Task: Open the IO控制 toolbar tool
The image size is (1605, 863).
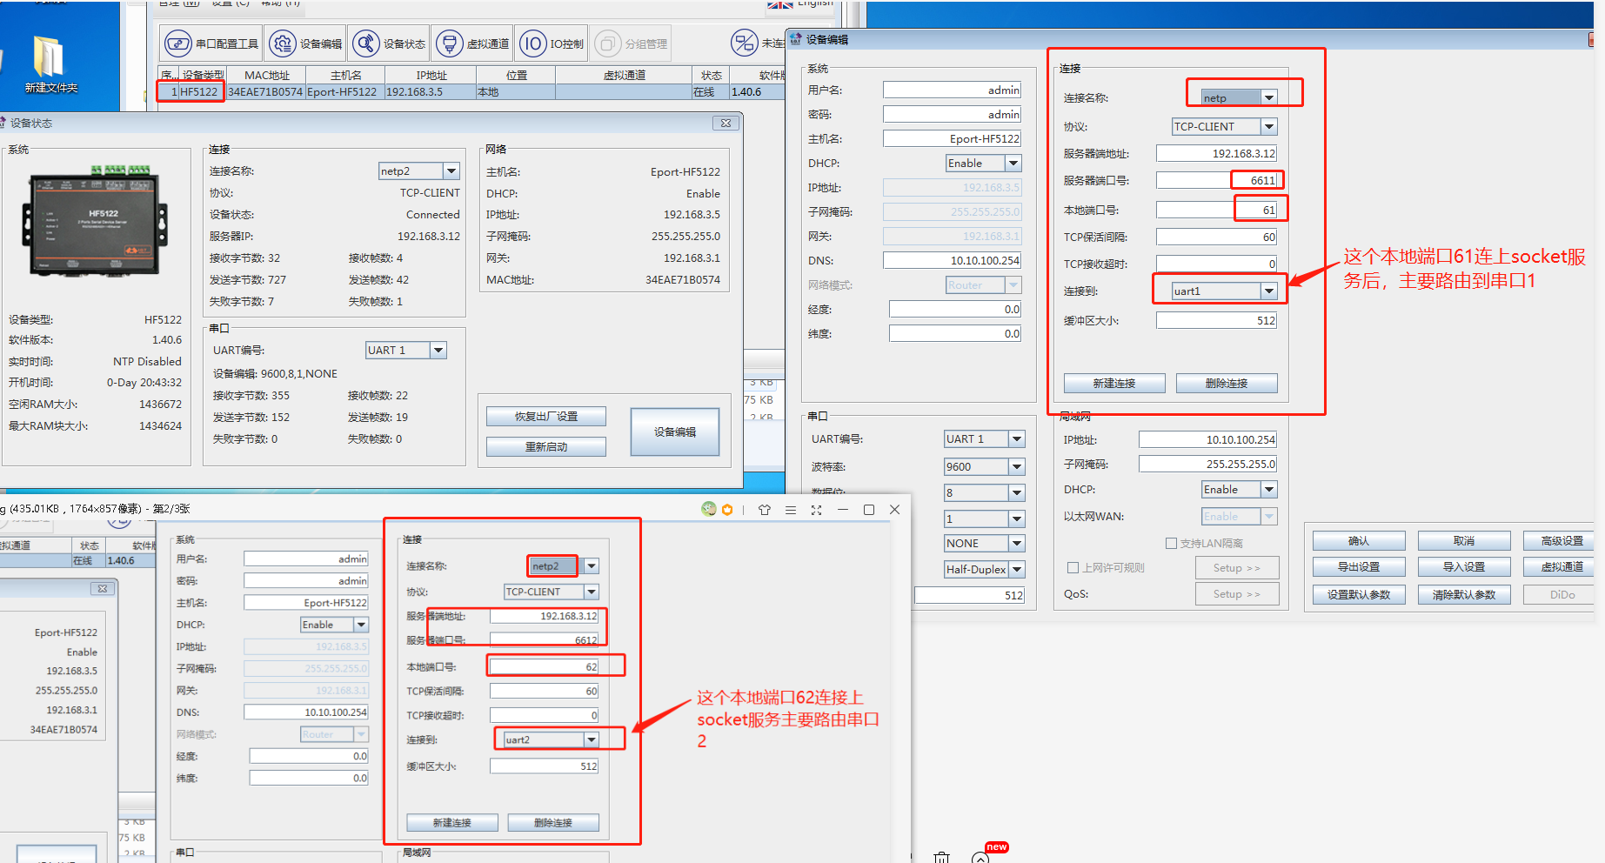Action: click(552, 43)
